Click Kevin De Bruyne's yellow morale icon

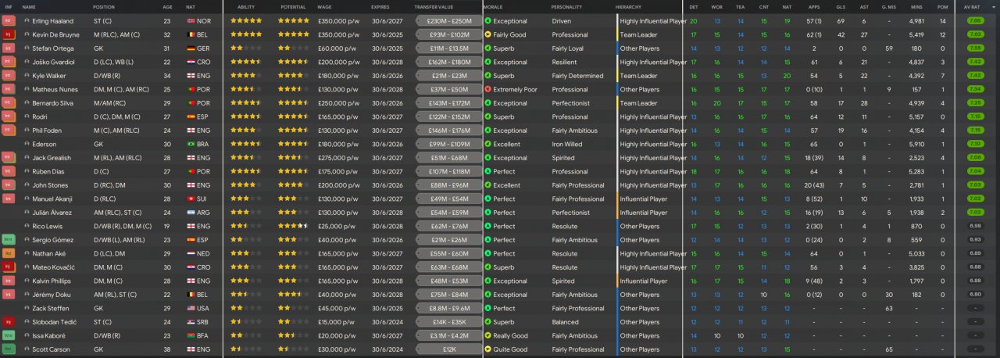coord(487,34)
